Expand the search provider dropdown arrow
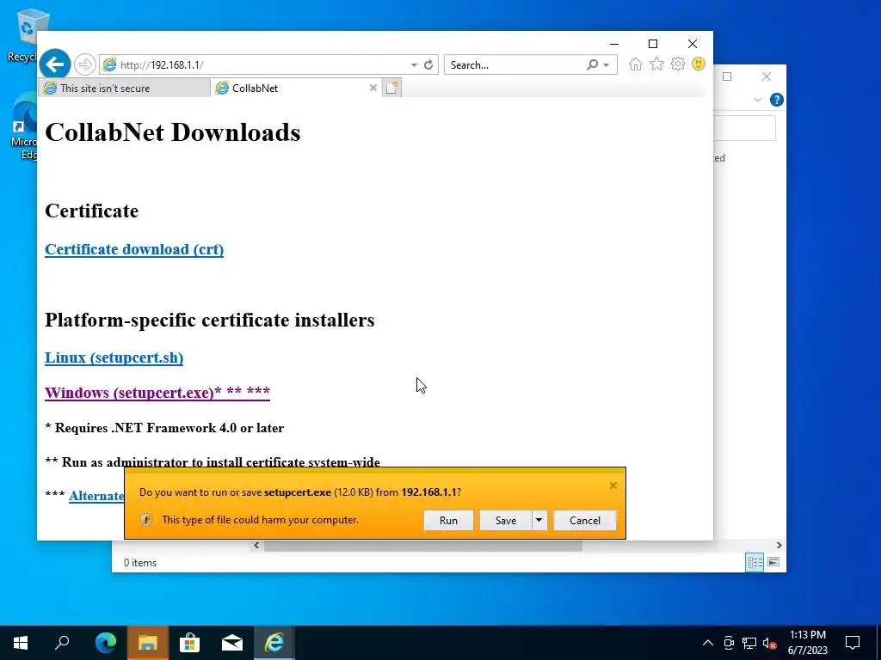This screenshot has height=660, width=881. coord(607,65)
